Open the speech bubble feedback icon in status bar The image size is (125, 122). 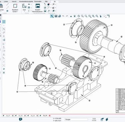click(21, 119)
